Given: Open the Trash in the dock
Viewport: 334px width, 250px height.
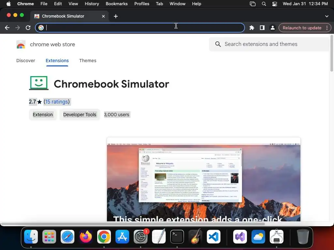Looking at the screenshot, I should click(x=303, y=237).
